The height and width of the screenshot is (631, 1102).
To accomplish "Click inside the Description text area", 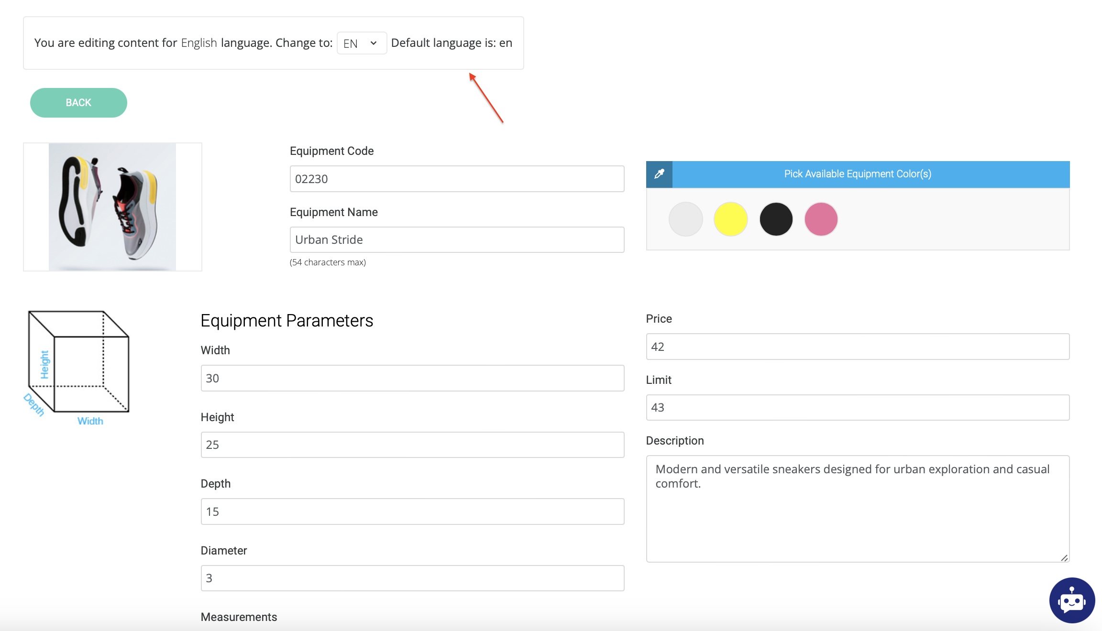I will [857, 509].
